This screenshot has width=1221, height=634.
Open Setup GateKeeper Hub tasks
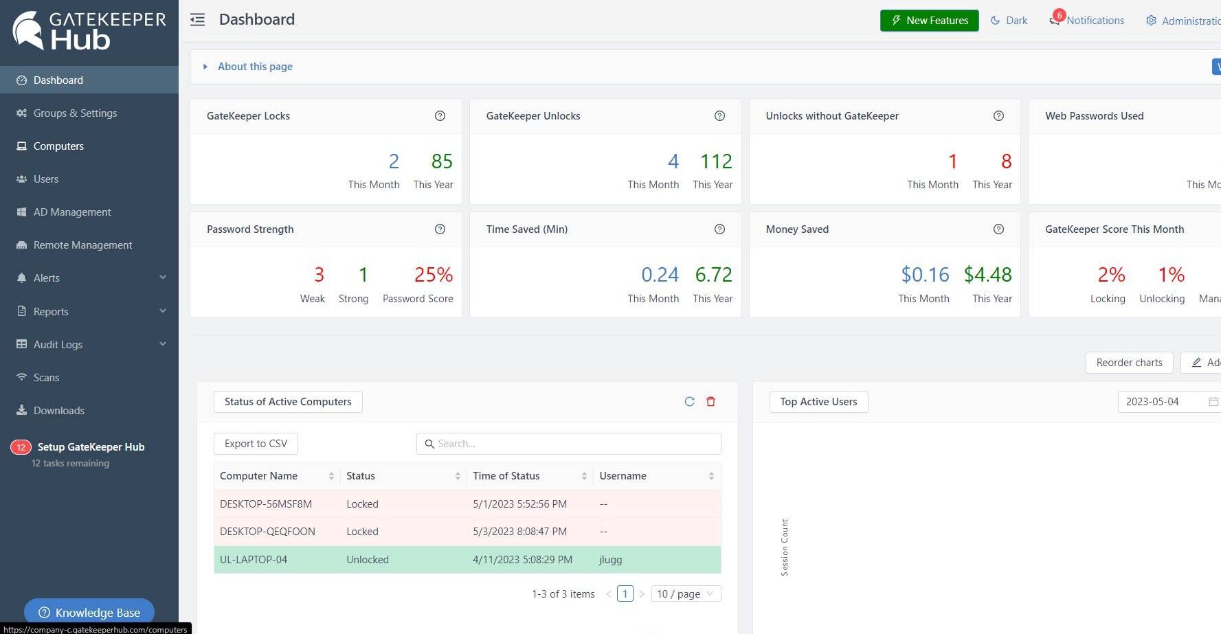click(91, 447)
